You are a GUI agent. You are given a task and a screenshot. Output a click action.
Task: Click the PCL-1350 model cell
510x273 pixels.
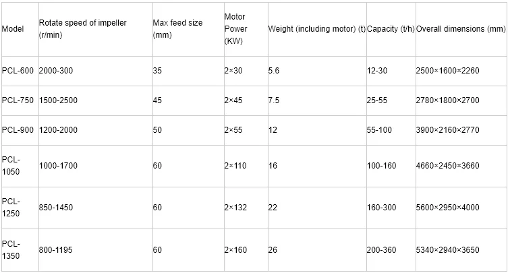point(20,250)
